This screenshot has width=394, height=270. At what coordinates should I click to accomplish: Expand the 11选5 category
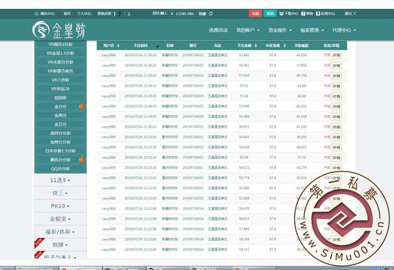[x=60, y=180]
